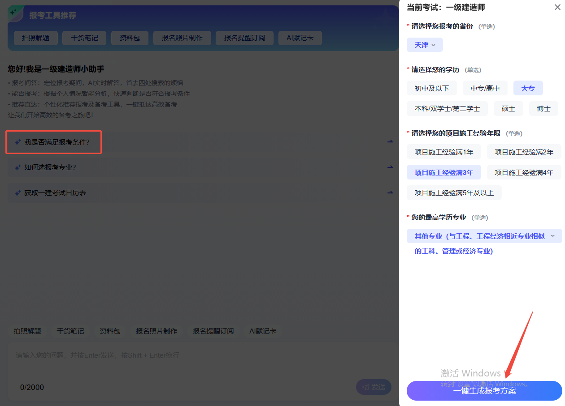Close the 当前考试 side panel
The width and height of the screenshot is (565, 406).
tap(557, 7)
